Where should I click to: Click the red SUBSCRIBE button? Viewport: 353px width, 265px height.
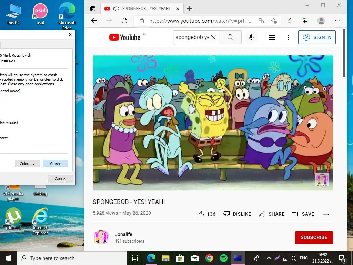(x=314, y=237)
